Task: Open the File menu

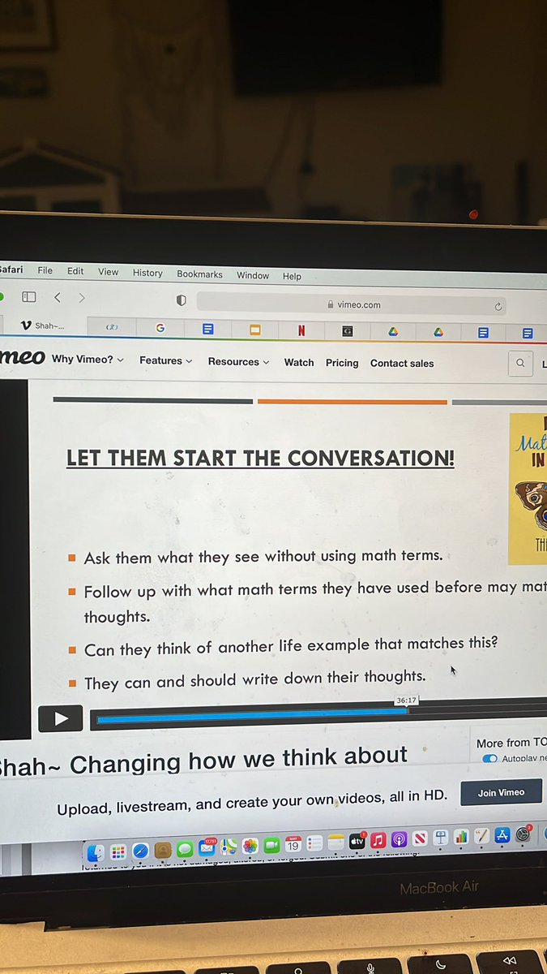Action: tap(45, 270)
